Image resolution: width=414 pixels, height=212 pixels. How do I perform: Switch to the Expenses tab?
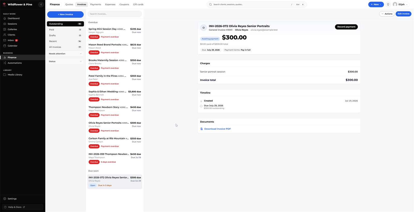coord(110,4)
